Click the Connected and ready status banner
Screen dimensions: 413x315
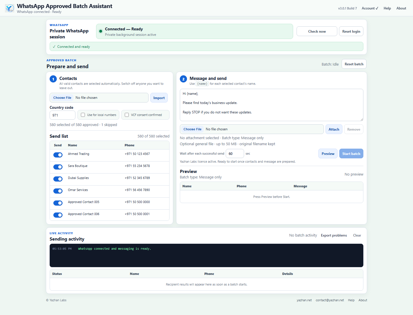tap(206, 46)
